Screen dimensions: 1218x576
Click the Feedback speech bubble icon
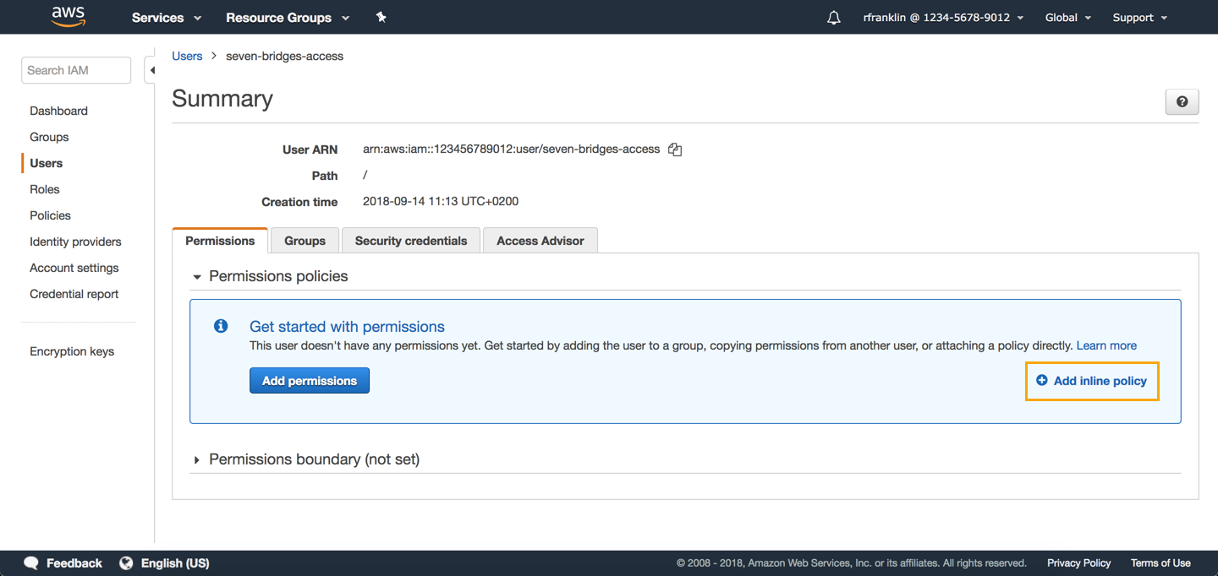click(x=31, y=562)
